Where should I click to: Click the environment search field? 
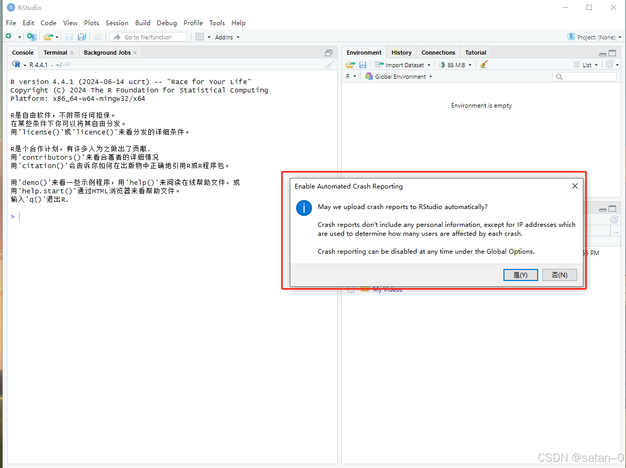click(584, 77)
